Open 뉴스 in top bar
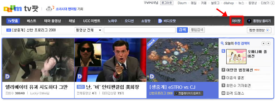The width and height of the screenshot is (276, 101). coord(241,3)
